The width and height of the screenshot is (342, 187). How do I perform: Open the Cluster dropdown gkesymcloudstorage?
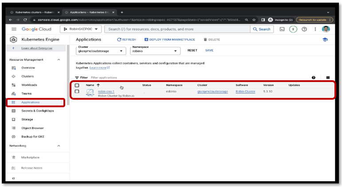(101, 51)
